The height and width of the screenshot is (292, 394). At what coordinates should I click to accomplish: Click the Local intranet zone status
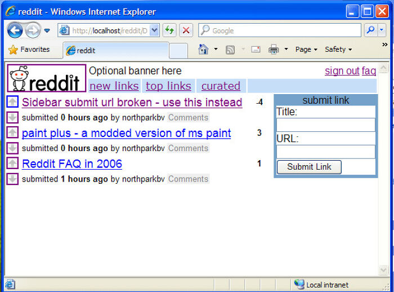click(x=321, y=285)
